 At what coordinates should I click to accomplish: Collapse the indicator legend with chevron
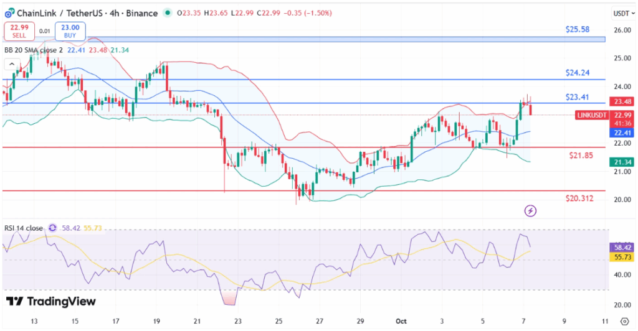click(11, 63)
